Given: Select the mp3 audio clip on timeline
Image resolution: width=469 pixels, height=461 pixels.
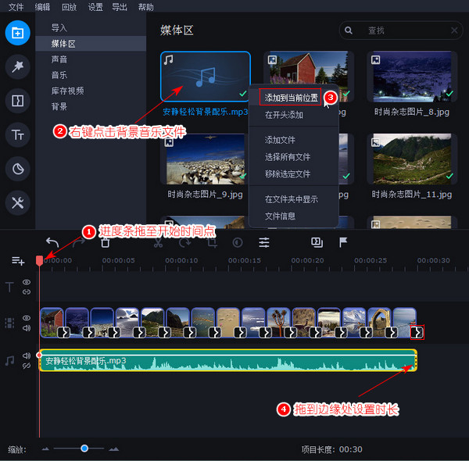Looking at the screenshot, I should [x=228, y=360].
